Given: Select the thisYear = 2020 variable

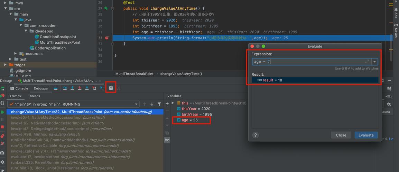Looking at the screenshot, I should pos(194,109).
